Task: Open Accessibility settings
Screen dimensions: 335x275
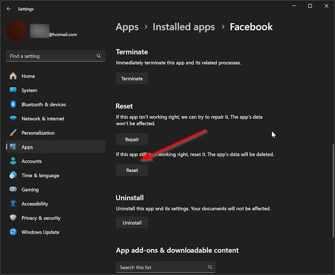Action: pyautogui.click(x=56, y=204)
